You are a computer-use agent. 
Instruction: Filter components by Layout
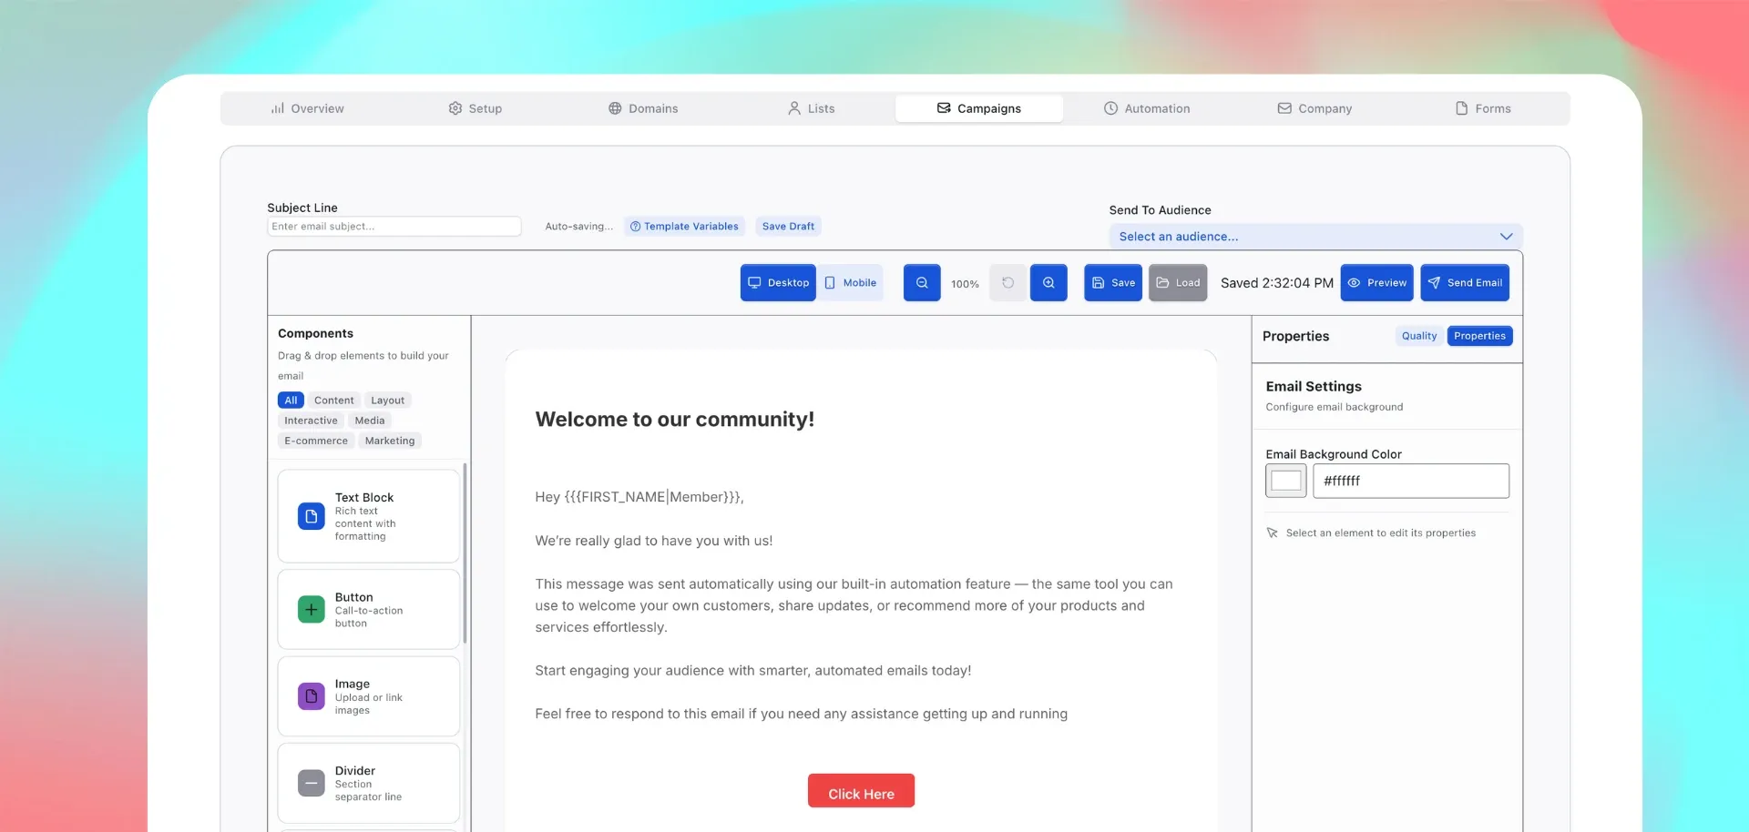tap(387, 401)
